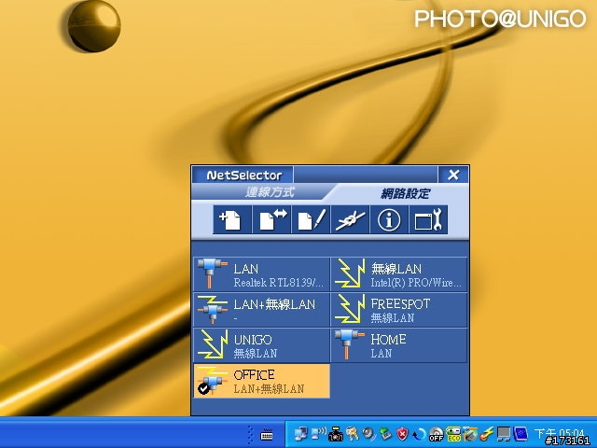Click the colorful folder picture tray icon

(x=470, y=434)
